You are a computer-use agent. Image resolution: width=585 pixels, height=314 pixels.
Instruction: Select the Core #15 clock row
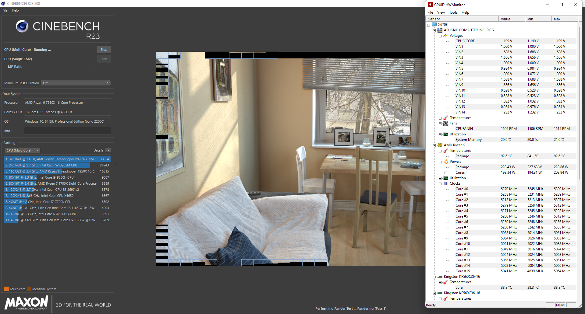point(516,271)
